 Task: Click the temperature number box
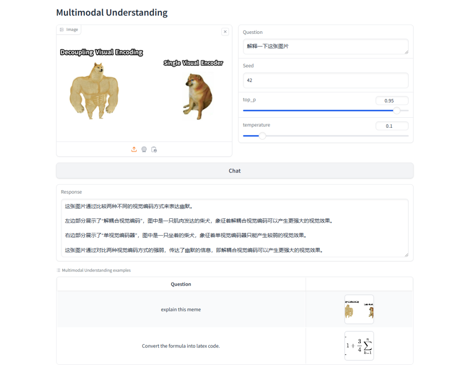(x=392, y=126)
